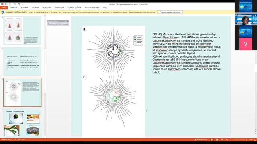Switch to the ПЕРЕХОДЫ ribbon tab

(x=47, y=8)
